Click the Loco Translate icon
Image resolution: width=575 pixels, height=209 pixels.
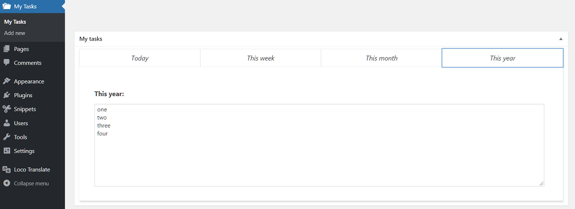click(x=7, y=170)
